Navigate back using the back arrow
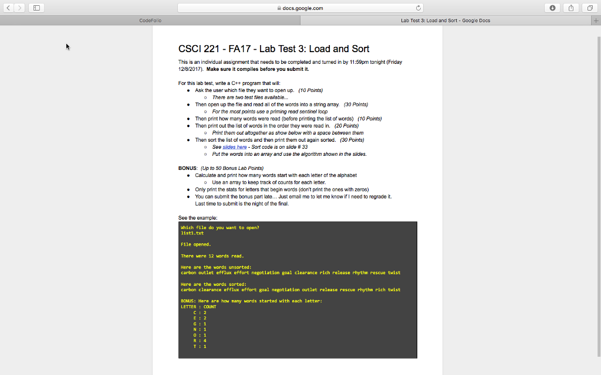This screenshot has width=601, height=375. click(7, 8)
